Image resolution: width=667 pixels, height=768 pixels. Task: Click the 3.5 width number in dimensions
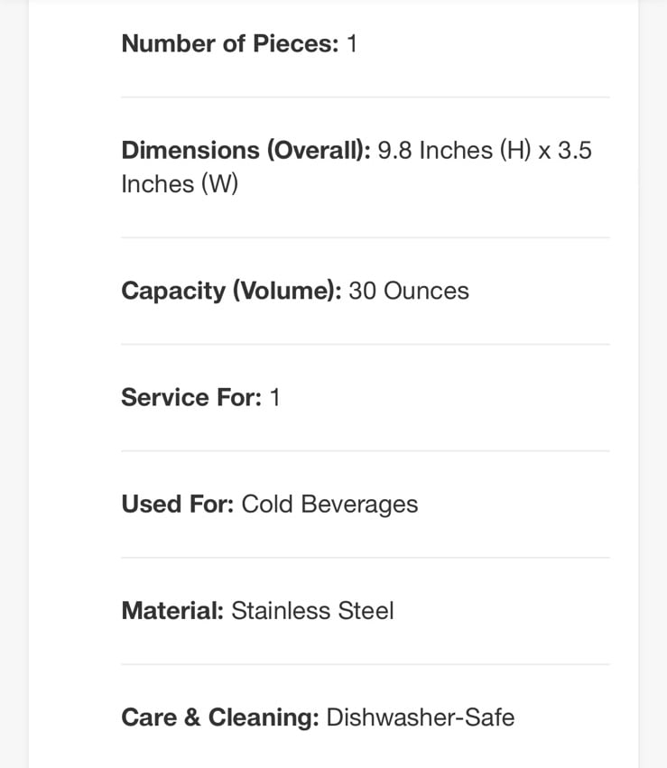point(575,151)
